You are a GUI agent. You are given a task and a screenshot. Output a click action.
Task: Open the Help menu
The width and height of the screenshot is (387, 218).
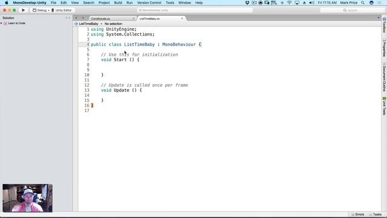coord(199,2)
